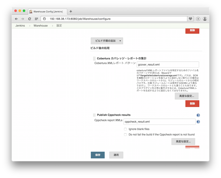Open help for Publish Cppcheck results
Screen dimensions: 221x178
[198, 115]
